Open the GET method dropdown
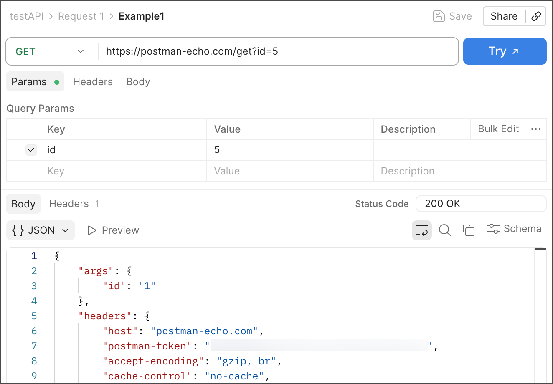Screen dimensions: 553x384 click(50, 52)
